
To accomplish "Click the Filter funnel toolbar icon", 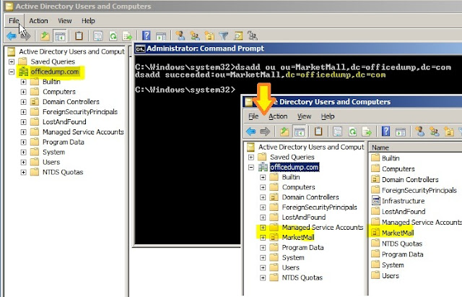I will point(224,36).
